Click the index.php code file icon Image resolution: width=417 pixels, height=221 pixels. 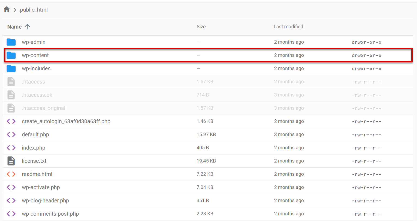coord(11,148)
